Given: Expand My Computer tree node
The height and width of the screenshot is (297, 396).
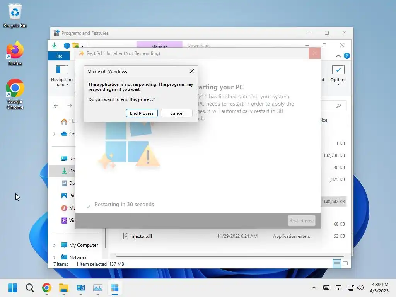Looking at the screenshot, I should (x=54, y=245).
